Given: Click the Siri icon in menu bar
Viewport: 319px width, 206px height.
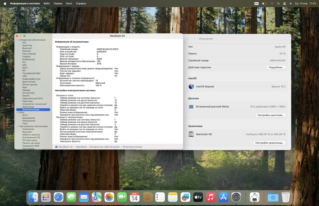Looking at the screenshot, I should [291, 3].
